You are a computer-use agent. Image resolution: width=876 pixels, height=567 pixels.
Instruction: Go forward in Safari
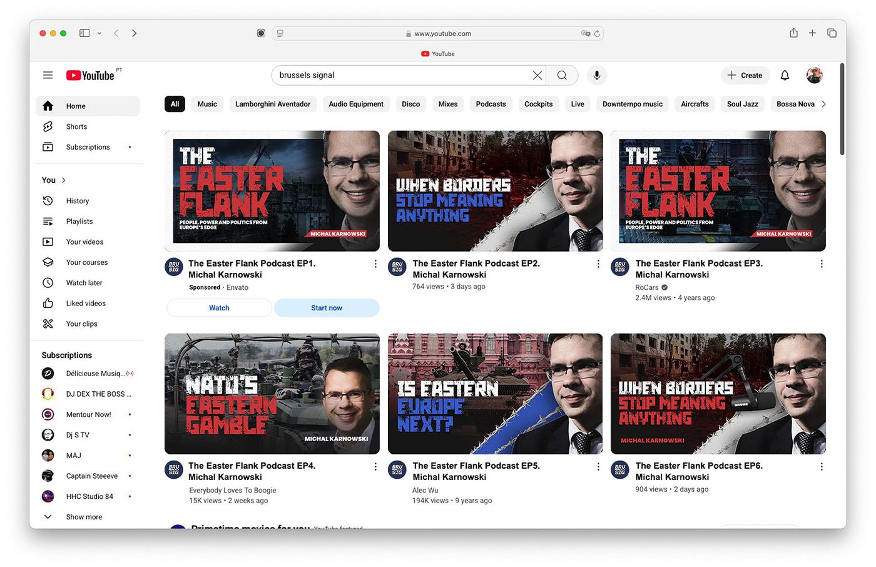click(x=134, y=33)
